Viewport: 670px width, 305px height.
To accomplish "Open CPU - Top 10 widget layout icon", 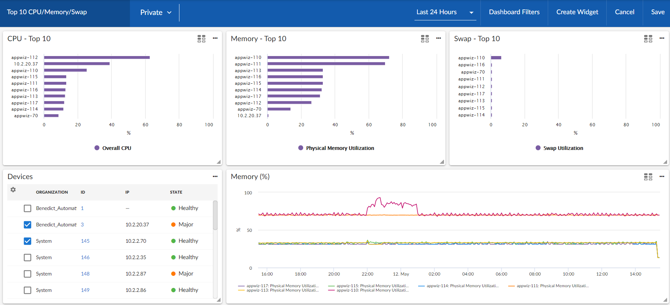I will [201, 39].
